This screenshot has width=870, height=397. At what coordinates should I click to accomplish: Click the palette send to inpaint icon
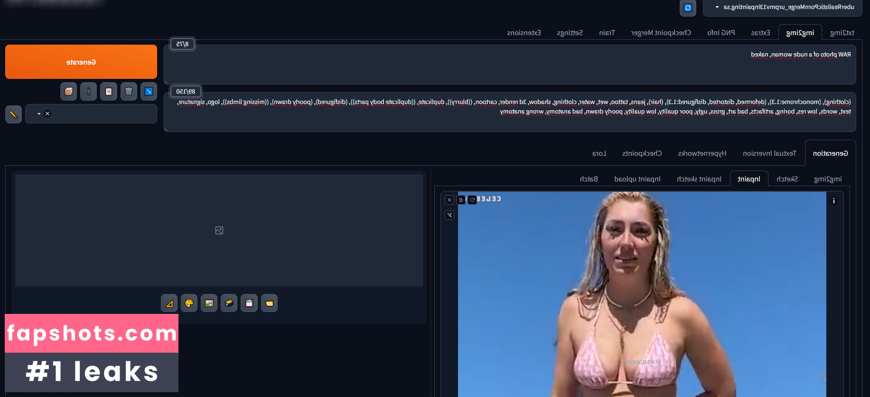click(189, 303)
